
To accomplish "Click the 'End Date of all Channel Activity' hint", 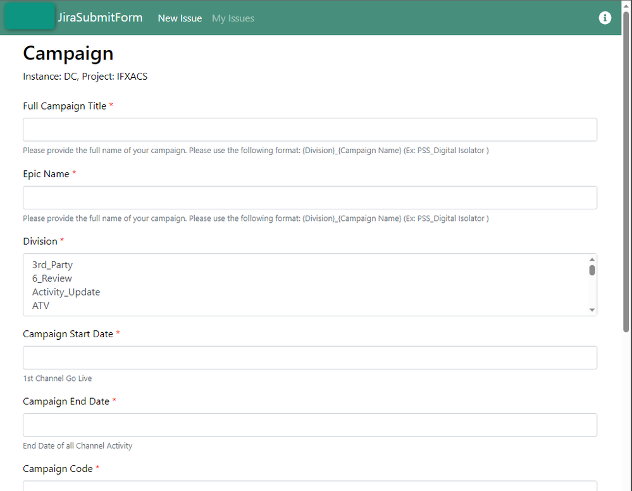I will tap(77, 446).
